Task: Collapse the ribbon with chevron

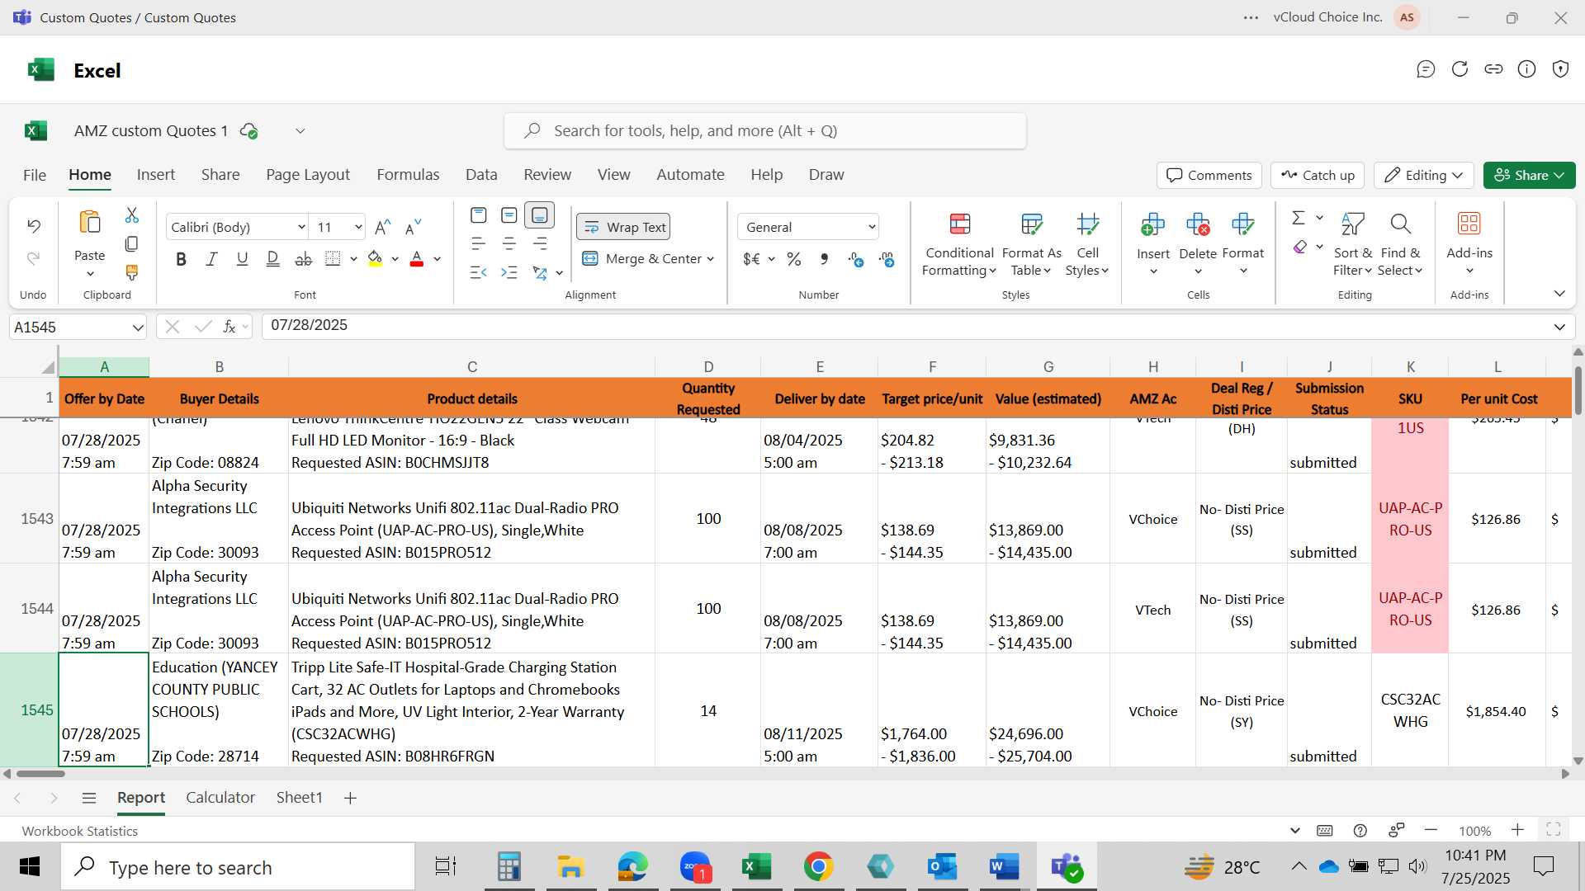Action: (1559, 294)
